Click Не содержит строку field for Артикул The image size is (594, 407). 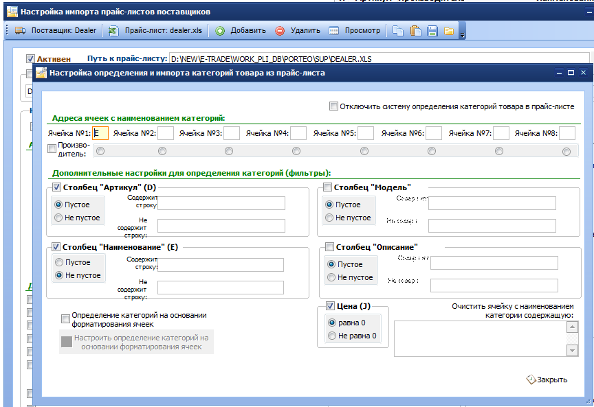(x=221, y=226)
